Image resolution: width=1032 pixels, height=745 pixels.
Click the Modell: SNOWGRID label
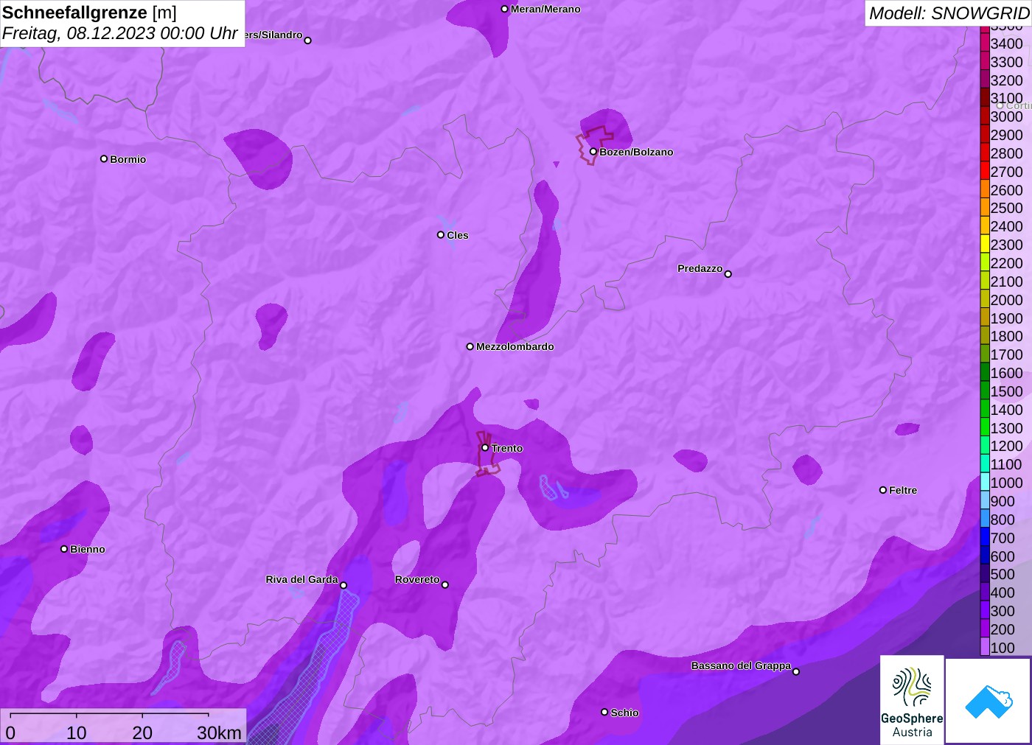pos(948,13)
